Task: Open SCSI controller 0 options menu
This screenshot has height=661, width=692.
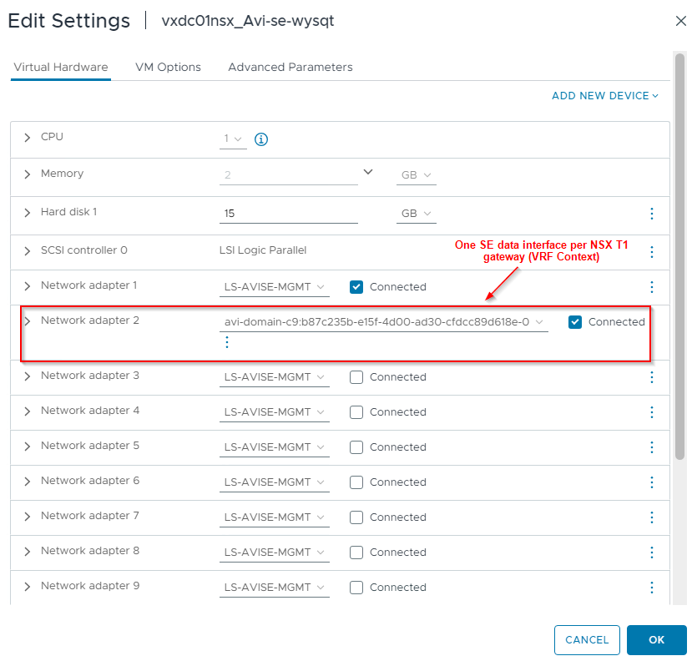Action: (x=652, y=251)
